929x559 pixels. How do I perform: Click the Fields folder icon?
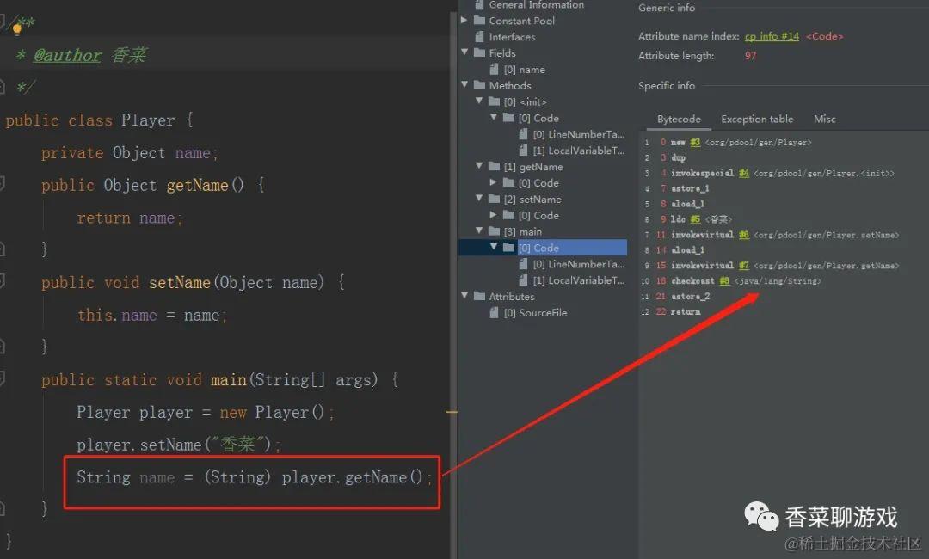tap(480, 52)
